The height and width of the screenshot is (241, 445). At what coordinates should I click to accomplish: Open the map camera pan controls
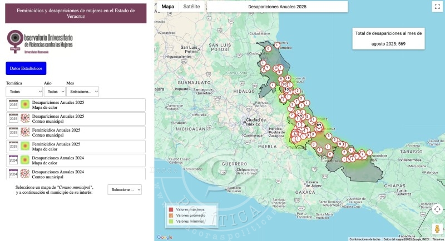tap(437, 209)
